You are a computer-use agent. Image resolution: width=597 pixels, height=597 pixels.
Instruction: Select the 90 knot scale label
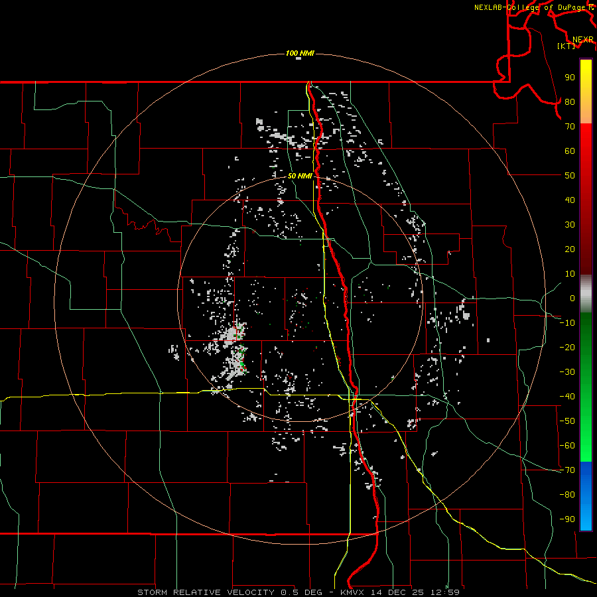click(x=570, y=78)
